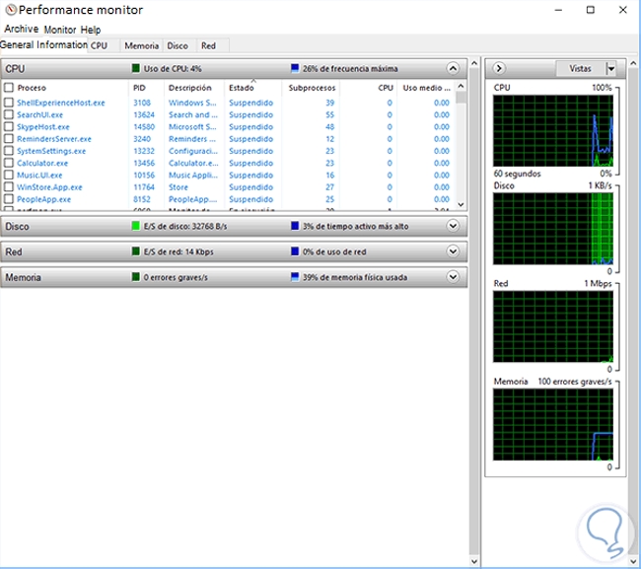Open the Monitor menu
This screenshot has width=641, height=569.
(59, 31)
